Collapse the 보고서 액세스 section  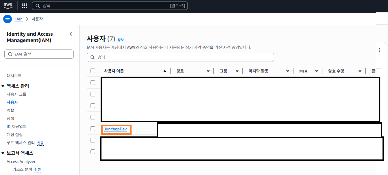[3, 153]
